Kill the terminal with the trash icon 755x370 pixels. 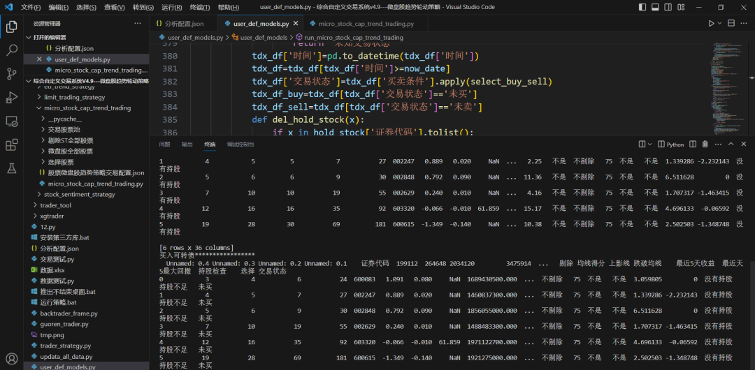(x=705, y=144)
